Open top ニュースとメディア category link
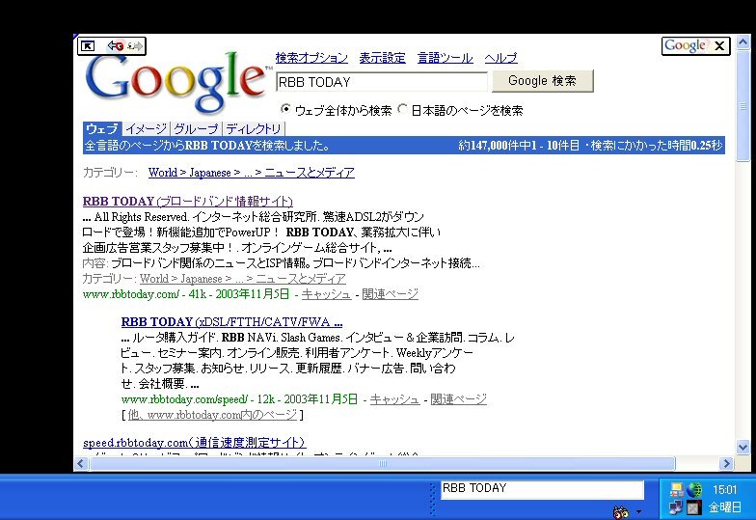 (x=310, y=172)
